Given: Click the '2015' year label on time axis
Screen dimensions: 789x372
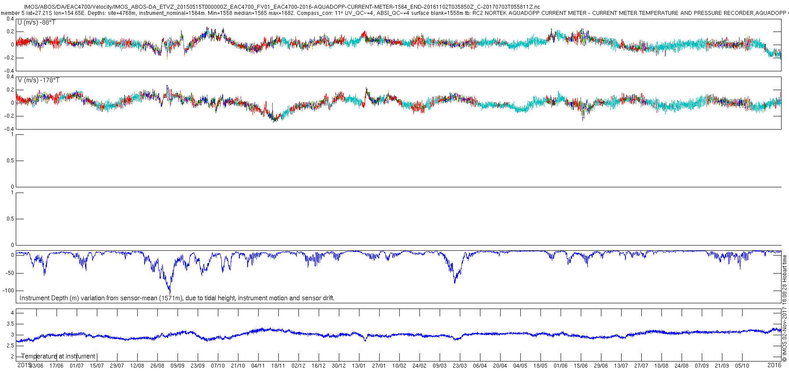Looking at the screenshot, I should 24,365.
